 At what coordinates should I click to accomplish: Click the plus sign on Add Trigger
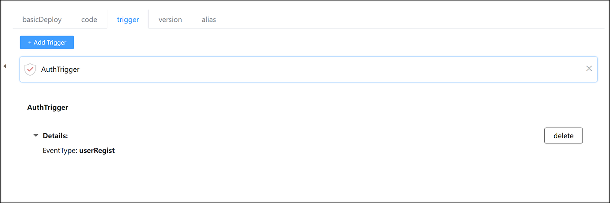pyautogui.click(x=30, y=43)
